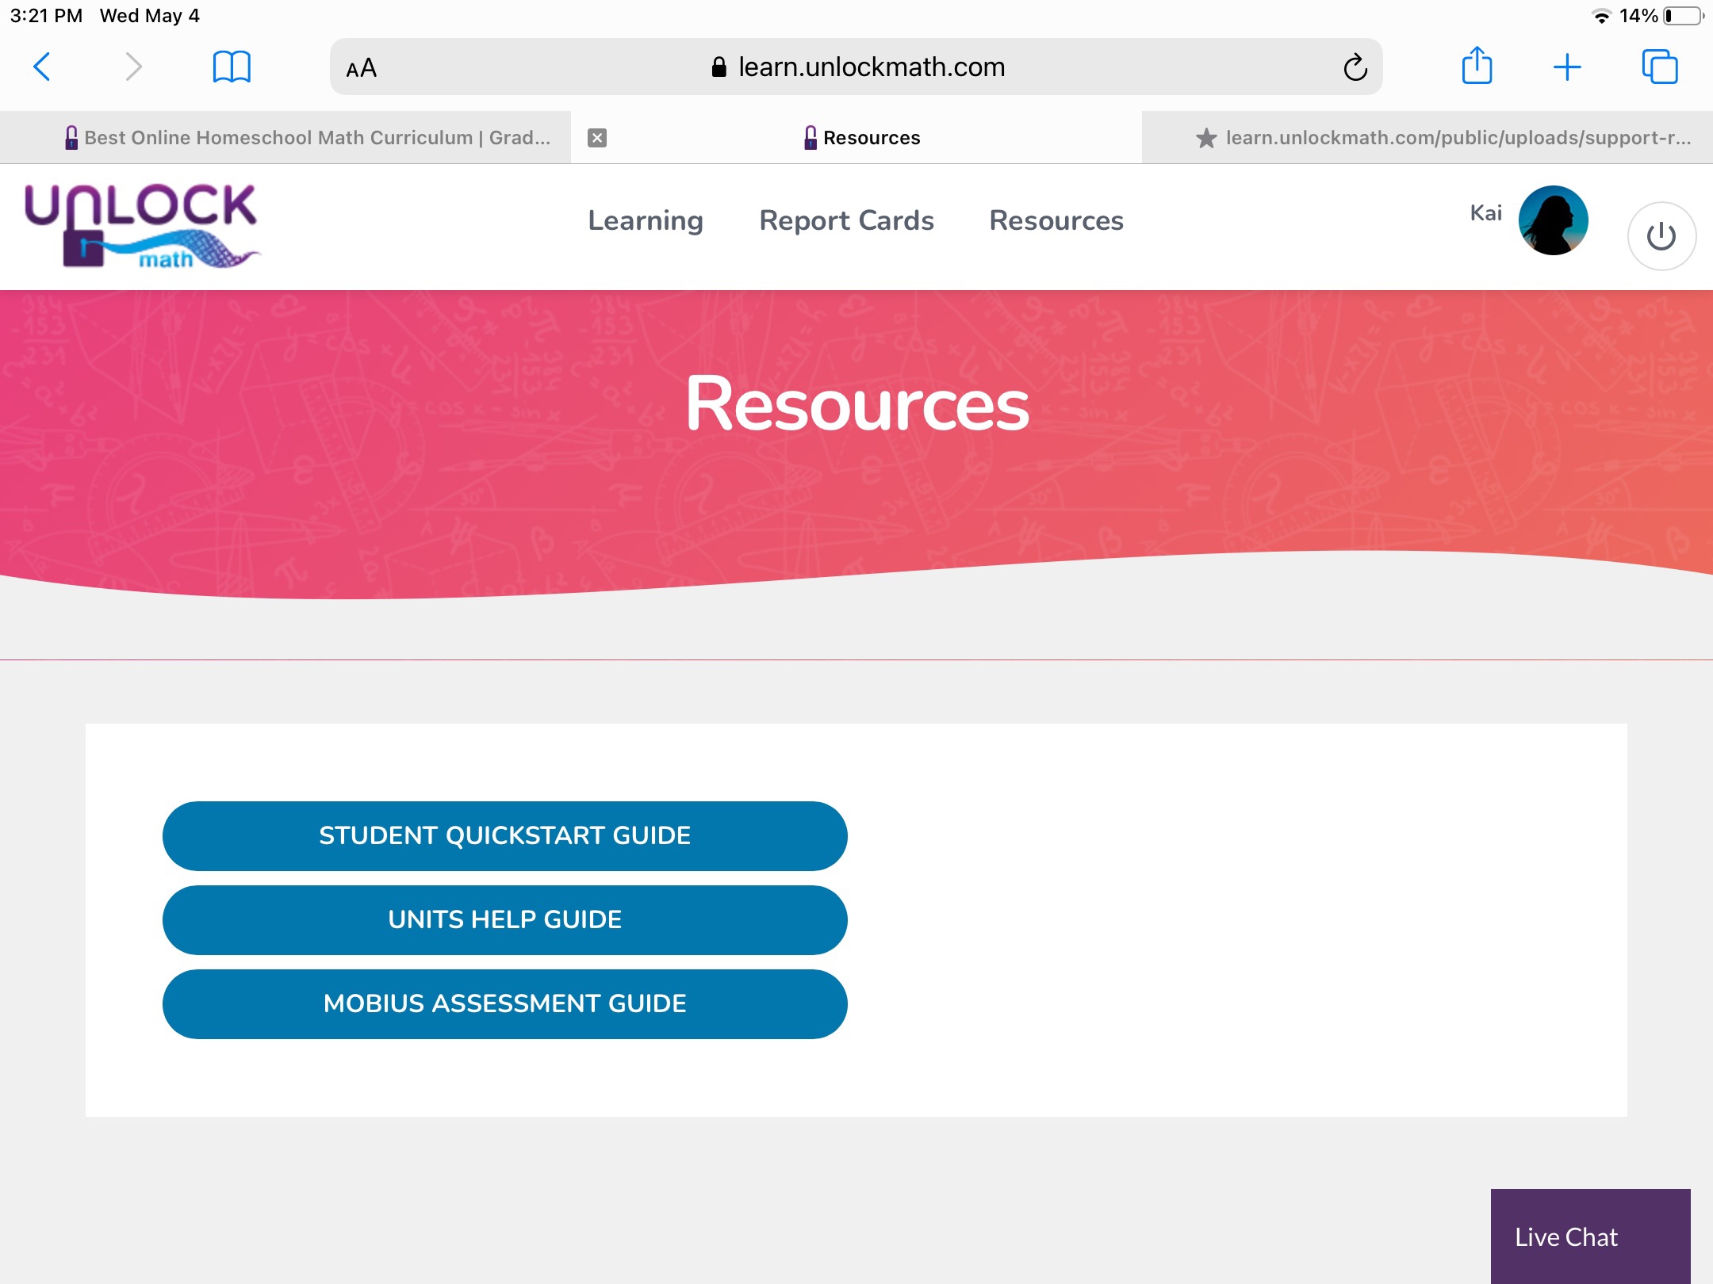Image resolution: width=1713 pixels, height=1284 pixels.
Task: Tap the reload page icon
Action: (x=1355, y=67)
